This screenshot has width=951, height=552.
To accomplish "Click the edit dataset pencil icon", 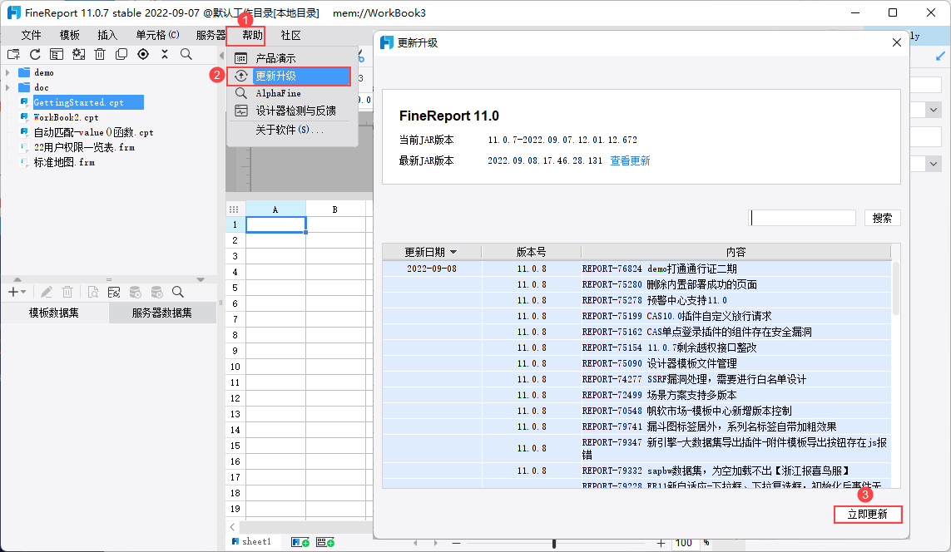I will pos(46,292).
